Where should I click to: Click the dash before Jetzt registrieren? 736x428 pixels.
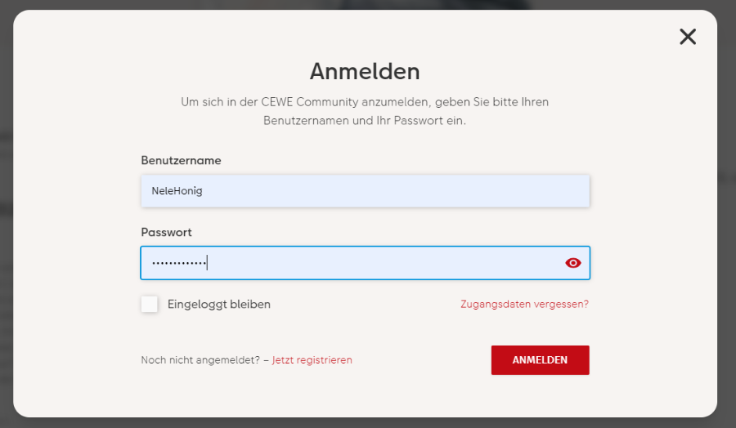coord(266,360)
